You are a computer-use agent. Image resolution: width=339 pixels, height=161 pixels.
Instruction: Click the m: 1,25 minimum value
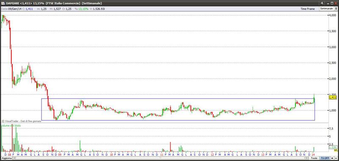pyautogui.click(x=42, y=9)
